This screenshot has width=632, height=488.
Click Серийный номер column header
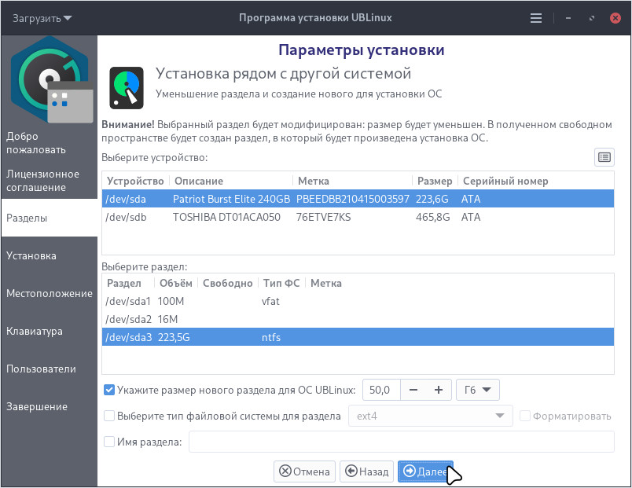point(535,181)
